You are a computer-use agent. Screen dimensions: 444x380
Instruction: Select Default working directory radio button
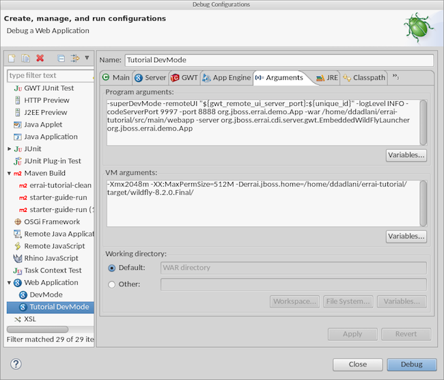click(111, 268)
